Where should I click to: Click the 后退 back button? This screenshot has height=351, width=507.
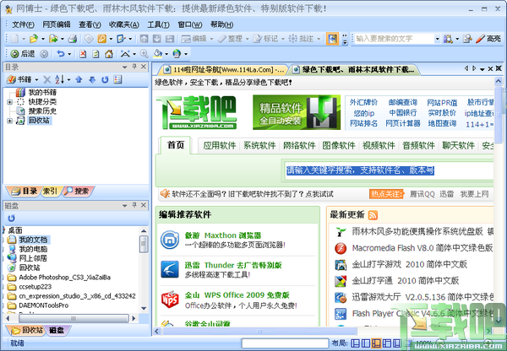23,54
